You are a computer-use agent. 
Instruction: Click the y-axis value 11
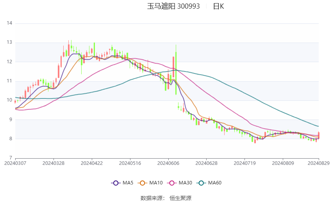pyautogui.click(x=9, y=81)
